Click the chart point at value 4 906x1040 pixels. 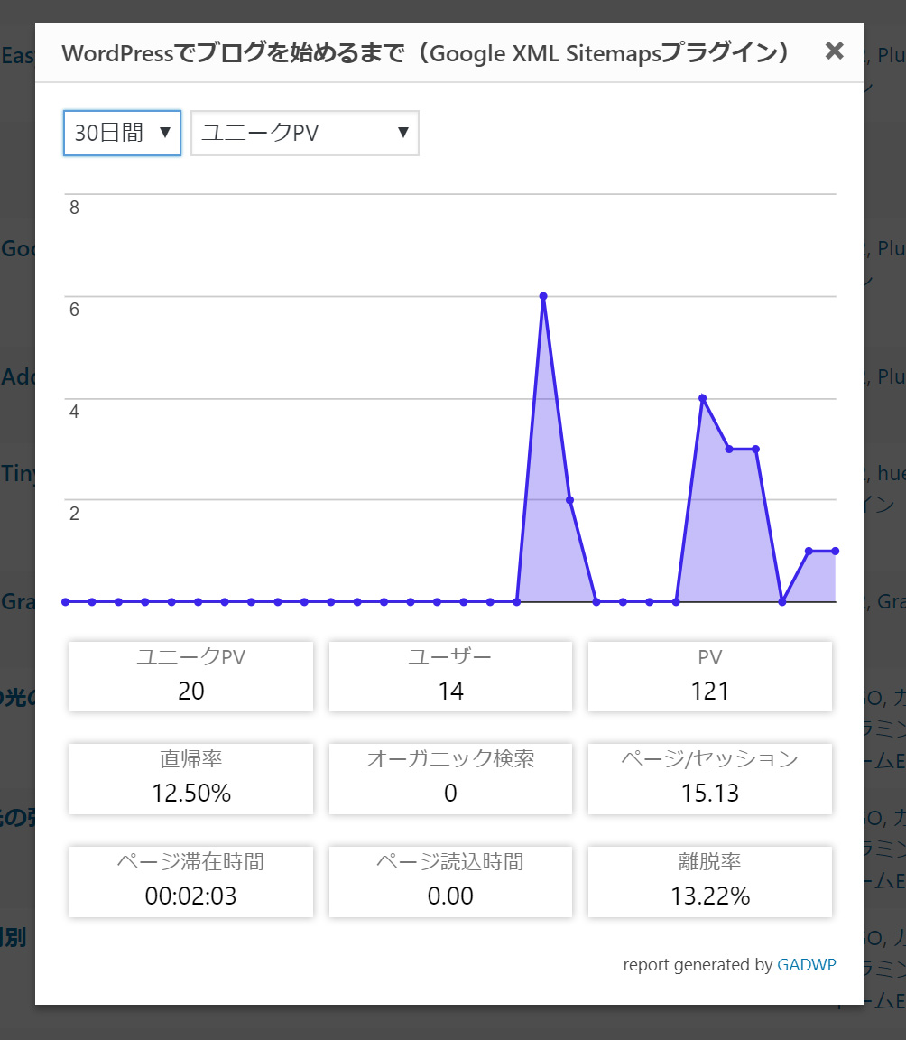[703, 399]
